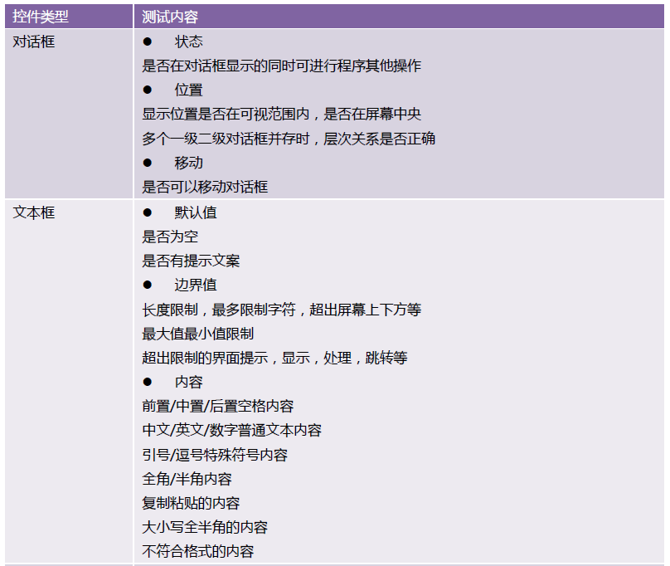Click the line 不符合格式的内容
Viewport: 670px width, 566px height.
tap(198, 551)
